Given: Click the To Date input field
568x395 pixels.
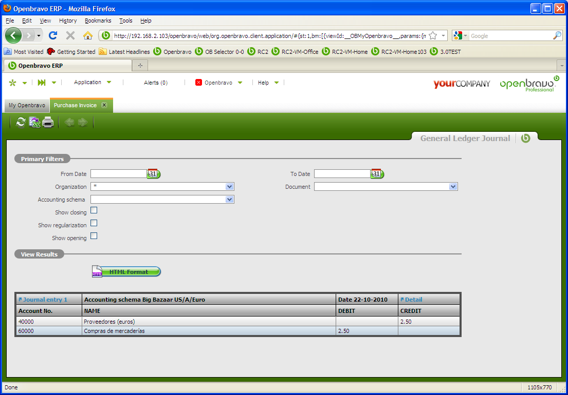Looking at the screenshot, I should pos(342,174).
